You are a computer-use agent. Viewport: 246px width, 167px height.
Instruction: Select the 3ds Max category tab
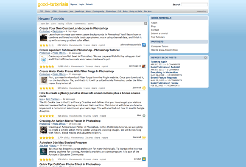click(x=148, y=11)
